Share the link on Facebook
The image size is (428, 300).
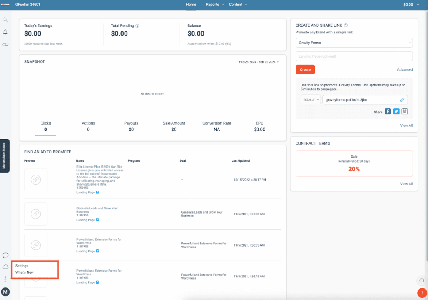tap(388, 112)
